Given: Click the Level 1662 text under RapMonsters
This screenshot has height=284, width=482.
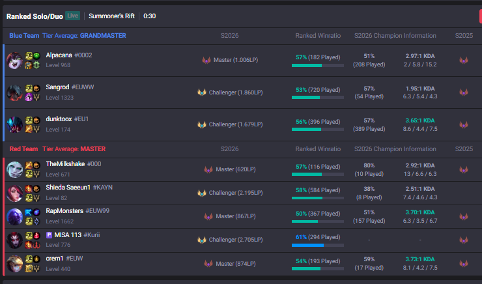Looking at the screenshot, I should [60, 221].
